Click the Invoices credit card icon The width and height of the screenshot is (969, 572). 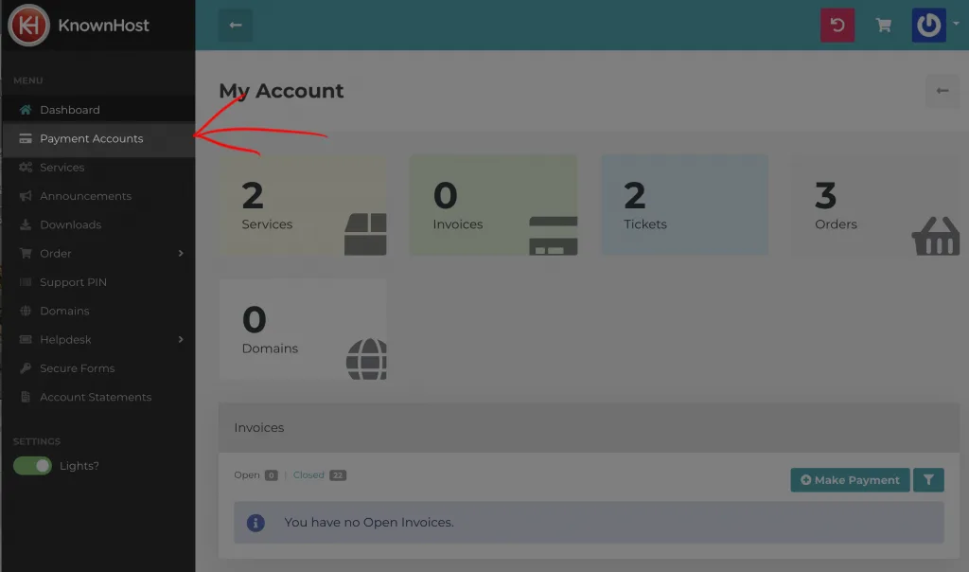click(554, 235)
